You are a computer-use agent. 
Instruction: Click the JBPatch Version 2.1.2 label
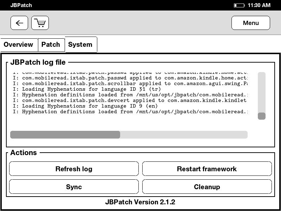[140, 202]
